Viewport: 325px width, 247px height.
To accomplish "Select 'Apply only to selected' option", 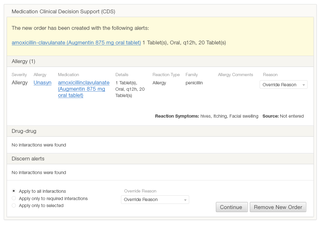I will 14,205.
